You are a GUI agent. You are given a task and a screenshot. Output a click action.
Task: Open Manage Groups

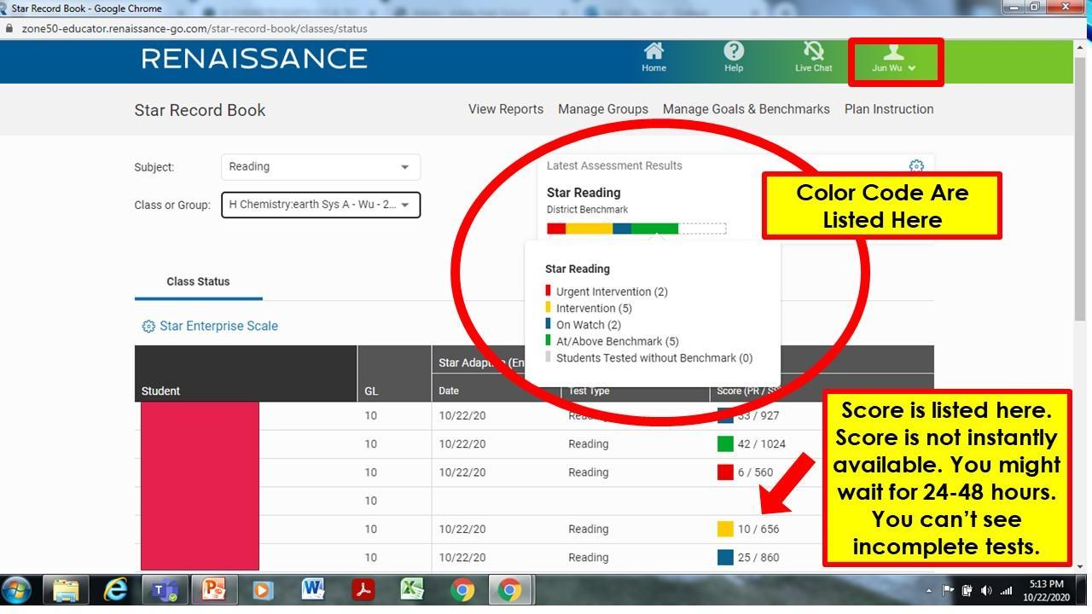pyautogui.click(x=603, y=109)
